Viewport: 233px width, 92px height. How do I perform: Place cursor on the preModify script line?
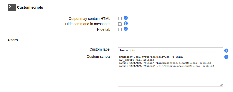(x=152, y=57)
